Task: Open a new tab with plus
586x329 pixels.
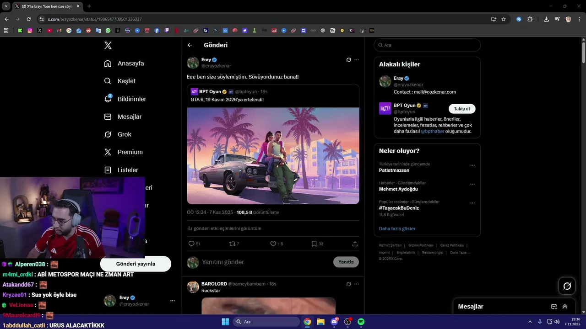Action: 89,6
